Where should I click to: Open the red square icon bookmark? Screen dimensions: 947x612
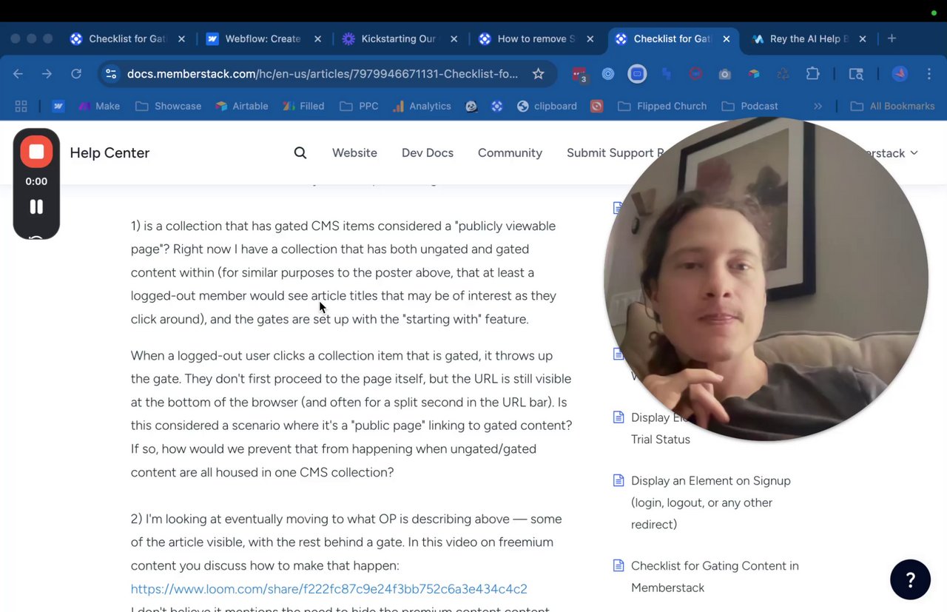point(597,106)
